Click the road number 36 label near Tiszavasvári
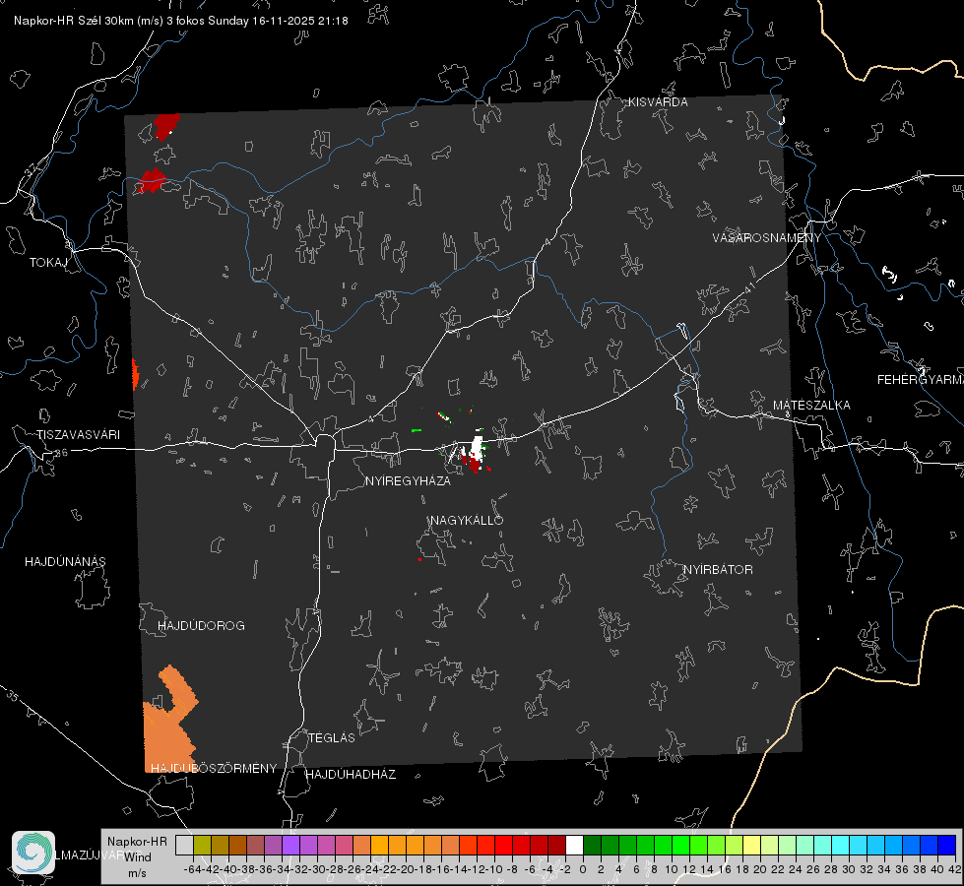Image resolution: width=964 pixels, height=886 pixels. [x=61, y=453]
